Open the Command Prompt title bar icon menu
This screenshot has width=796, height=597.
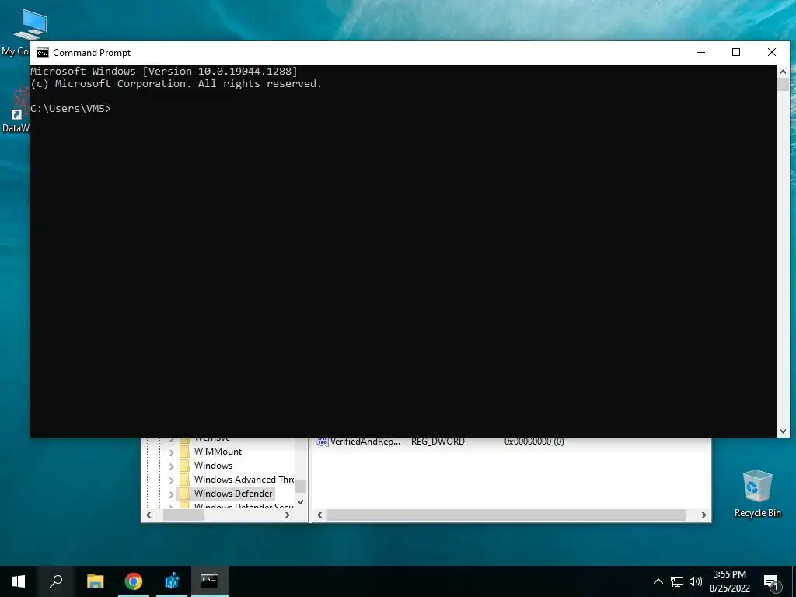click(43, 53)
